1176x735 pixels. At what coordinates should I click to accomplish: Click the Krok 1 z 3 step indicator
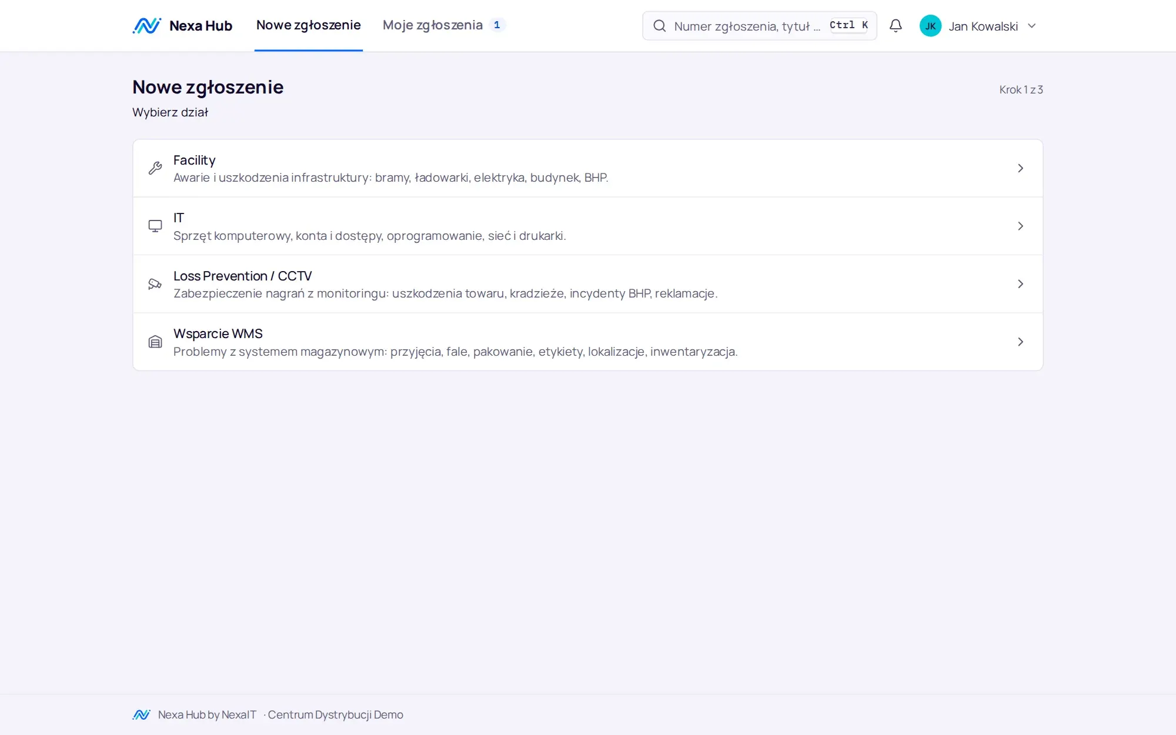[x=1021, y=90]
